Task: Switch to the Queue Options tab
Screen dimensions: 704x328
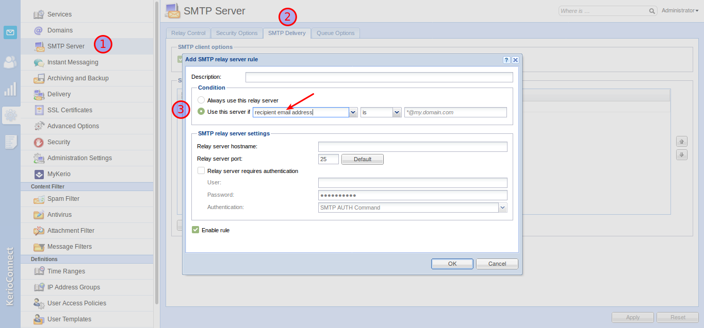Action: [335, 33]
